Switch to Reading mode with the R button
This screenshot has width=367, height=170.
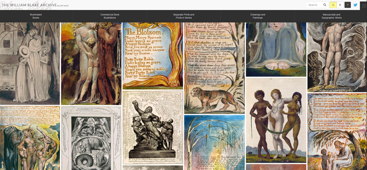click(340, 5)
